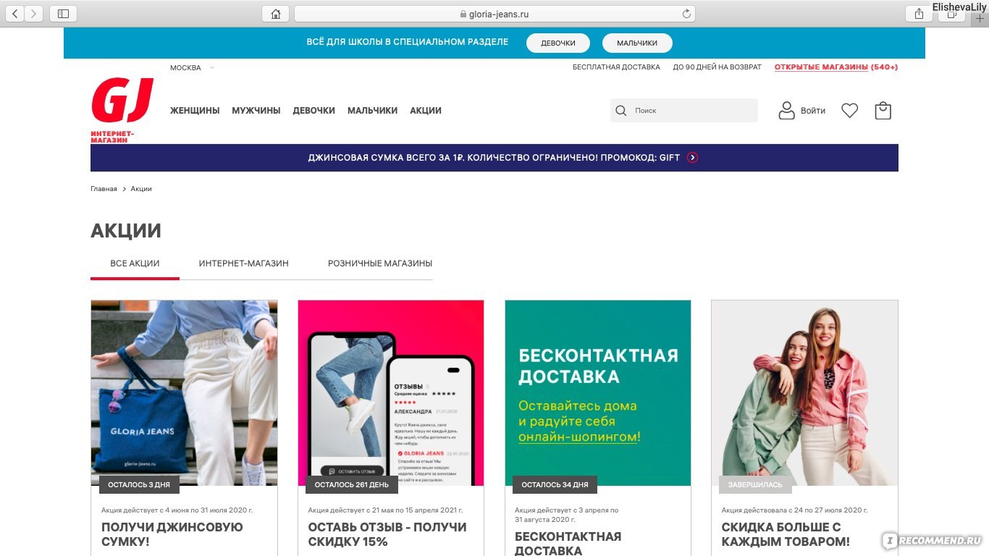Open the Женщины category menu
Viewport: 989px width, 556px height.
pyautogui.click(x=195, y=111)
